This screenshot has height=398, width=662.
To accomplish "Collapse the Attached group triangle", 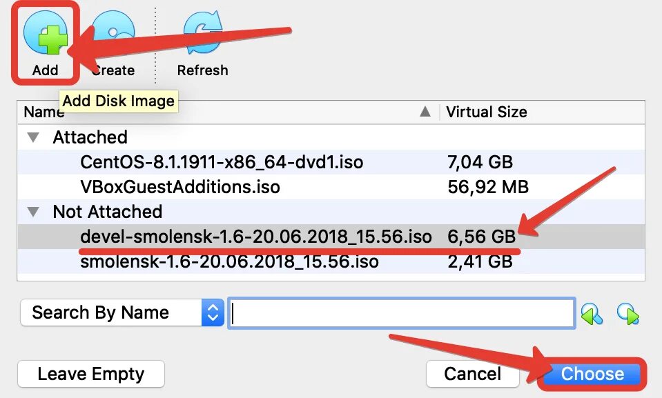I will pyautogui.click(x=33, y=137).
